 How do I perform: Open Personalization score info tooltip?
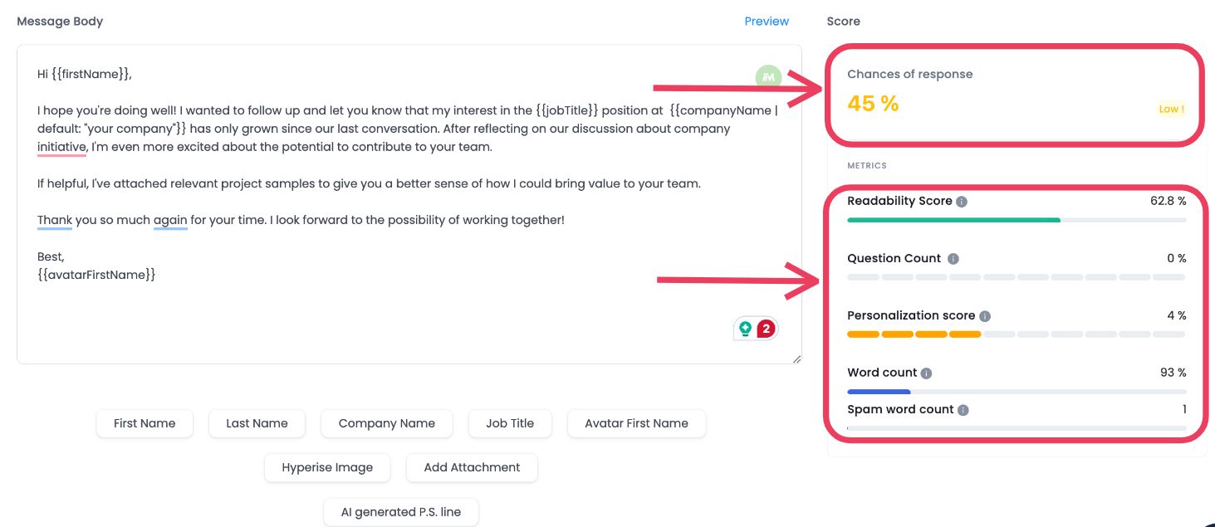(984, 315)
